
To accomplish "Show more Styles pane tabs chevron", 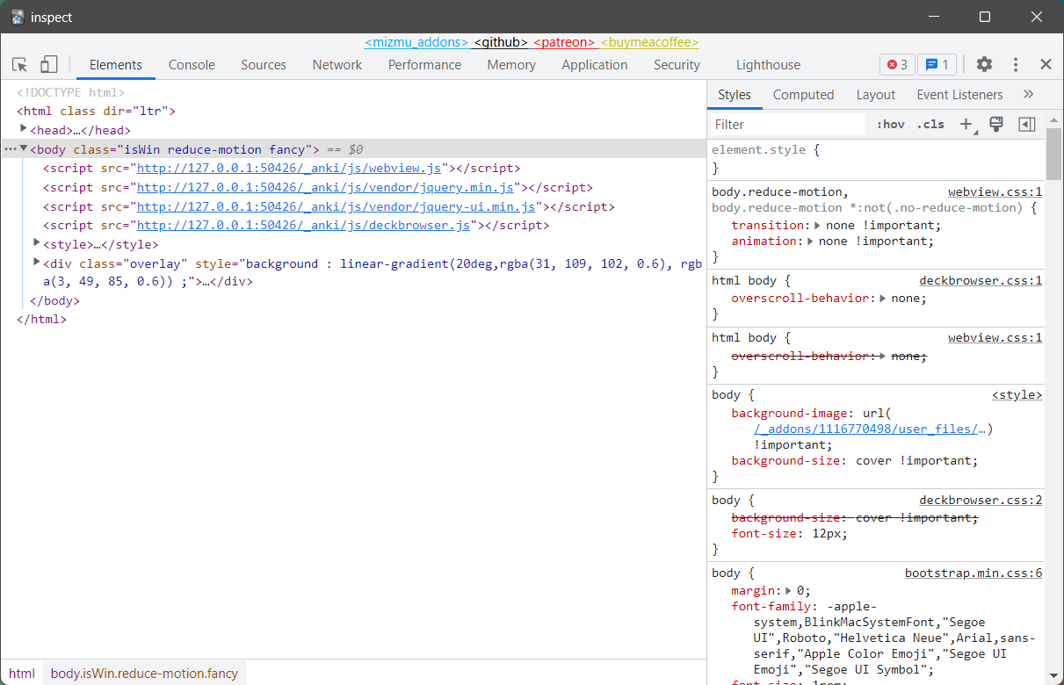I will 1028,94.
